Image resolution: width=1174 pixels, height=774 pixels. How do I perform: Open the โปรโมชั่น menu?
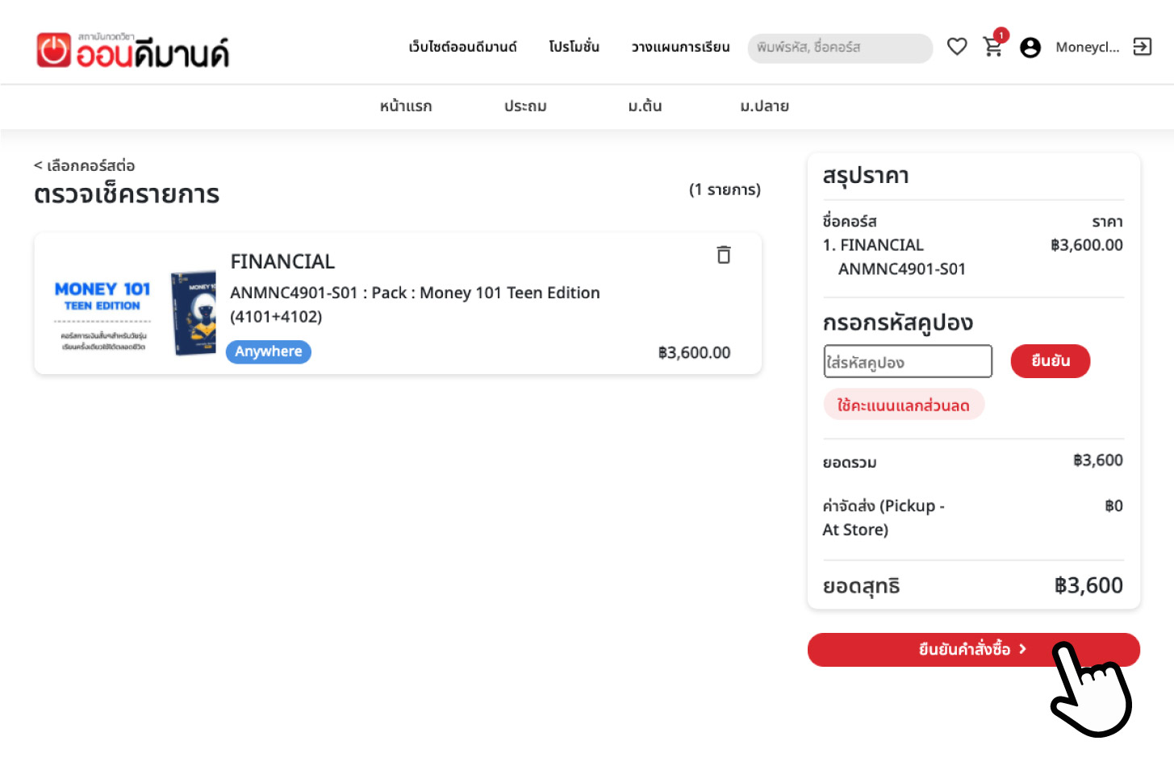pos(574,48)
